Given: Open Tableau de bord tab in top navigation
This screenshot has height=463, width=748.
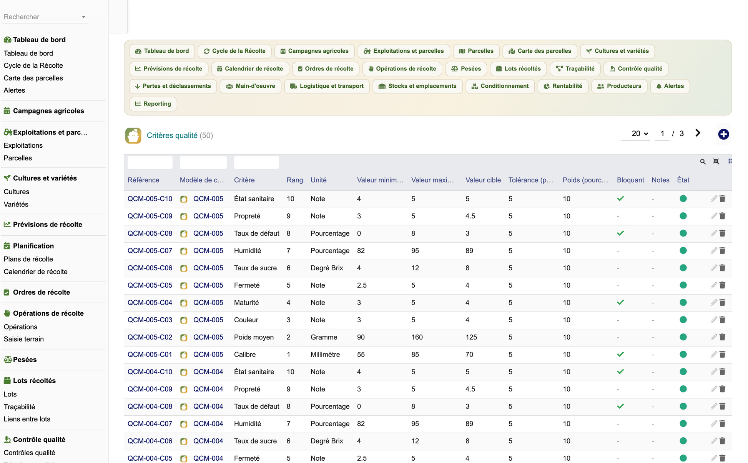Looking at the screenshot, I should pos(162,51).
